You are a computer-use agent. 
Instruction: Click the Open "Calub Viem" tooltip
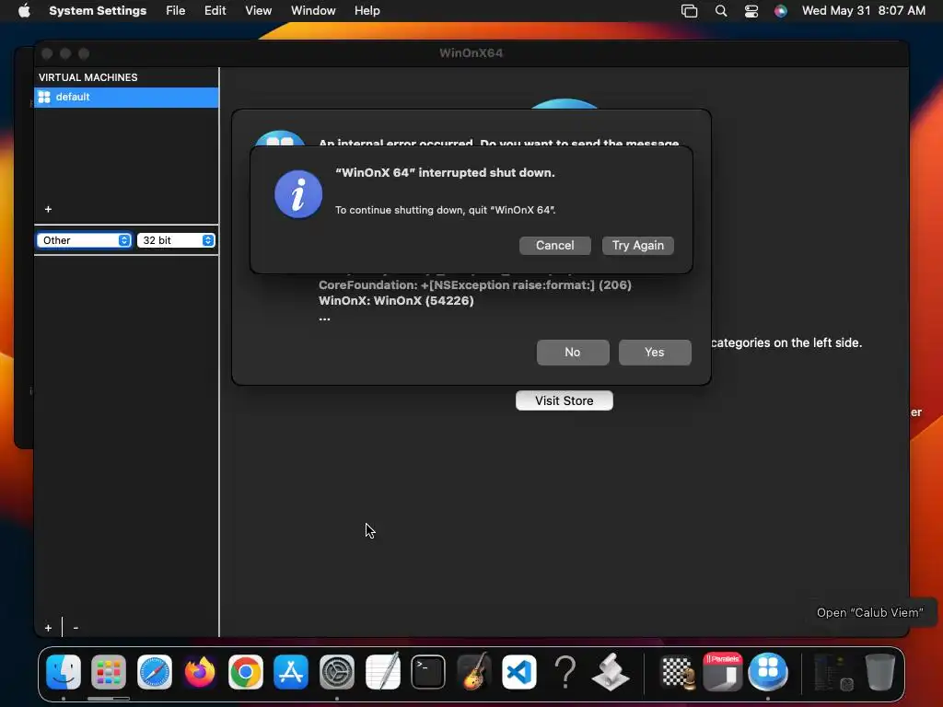point(869,612)
